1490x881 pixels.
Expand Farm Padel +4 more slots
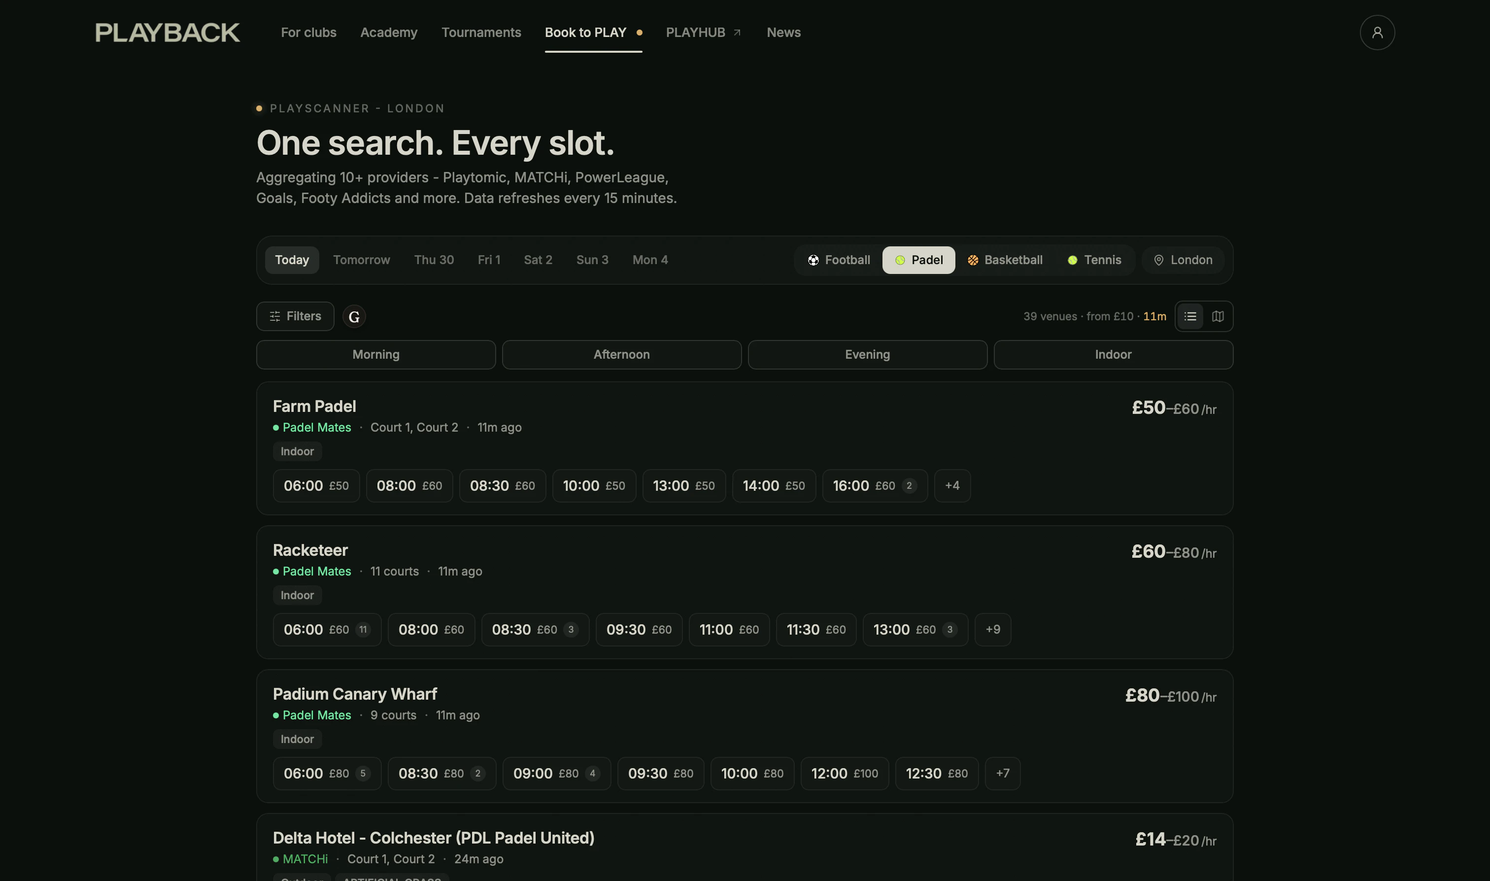click(951, 486)
